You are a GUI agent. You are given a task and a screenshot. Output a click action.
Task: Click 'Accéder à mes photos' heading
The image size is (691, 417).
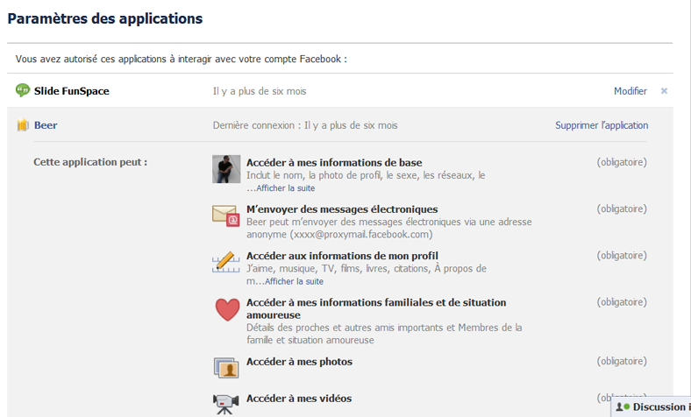299,362
